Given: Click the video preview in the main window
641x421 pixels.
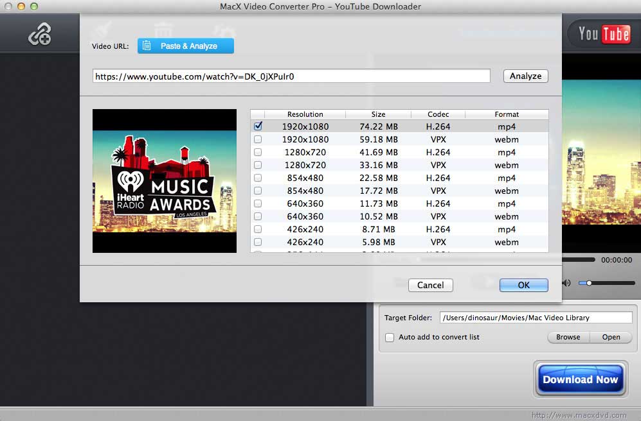Looking at the screenshot, I should 601,151.
